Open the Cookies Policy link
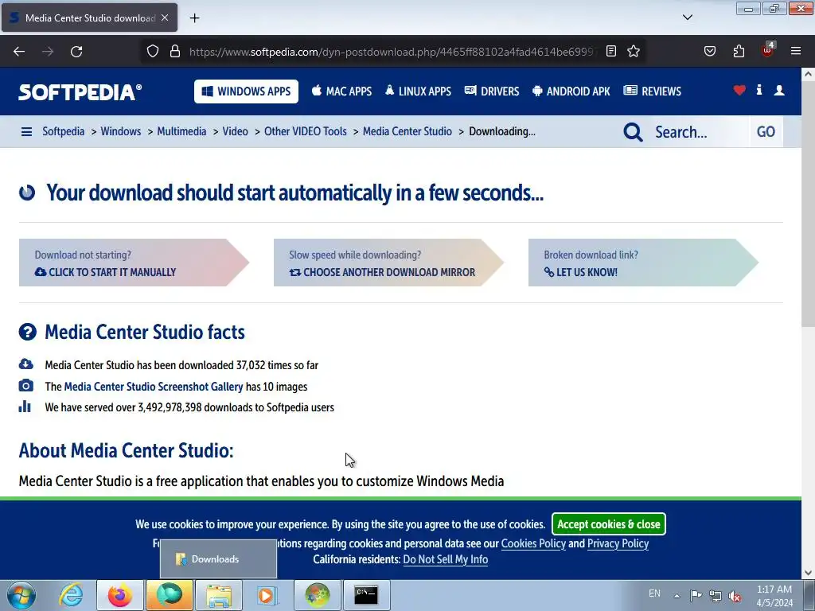 point(533,543)
